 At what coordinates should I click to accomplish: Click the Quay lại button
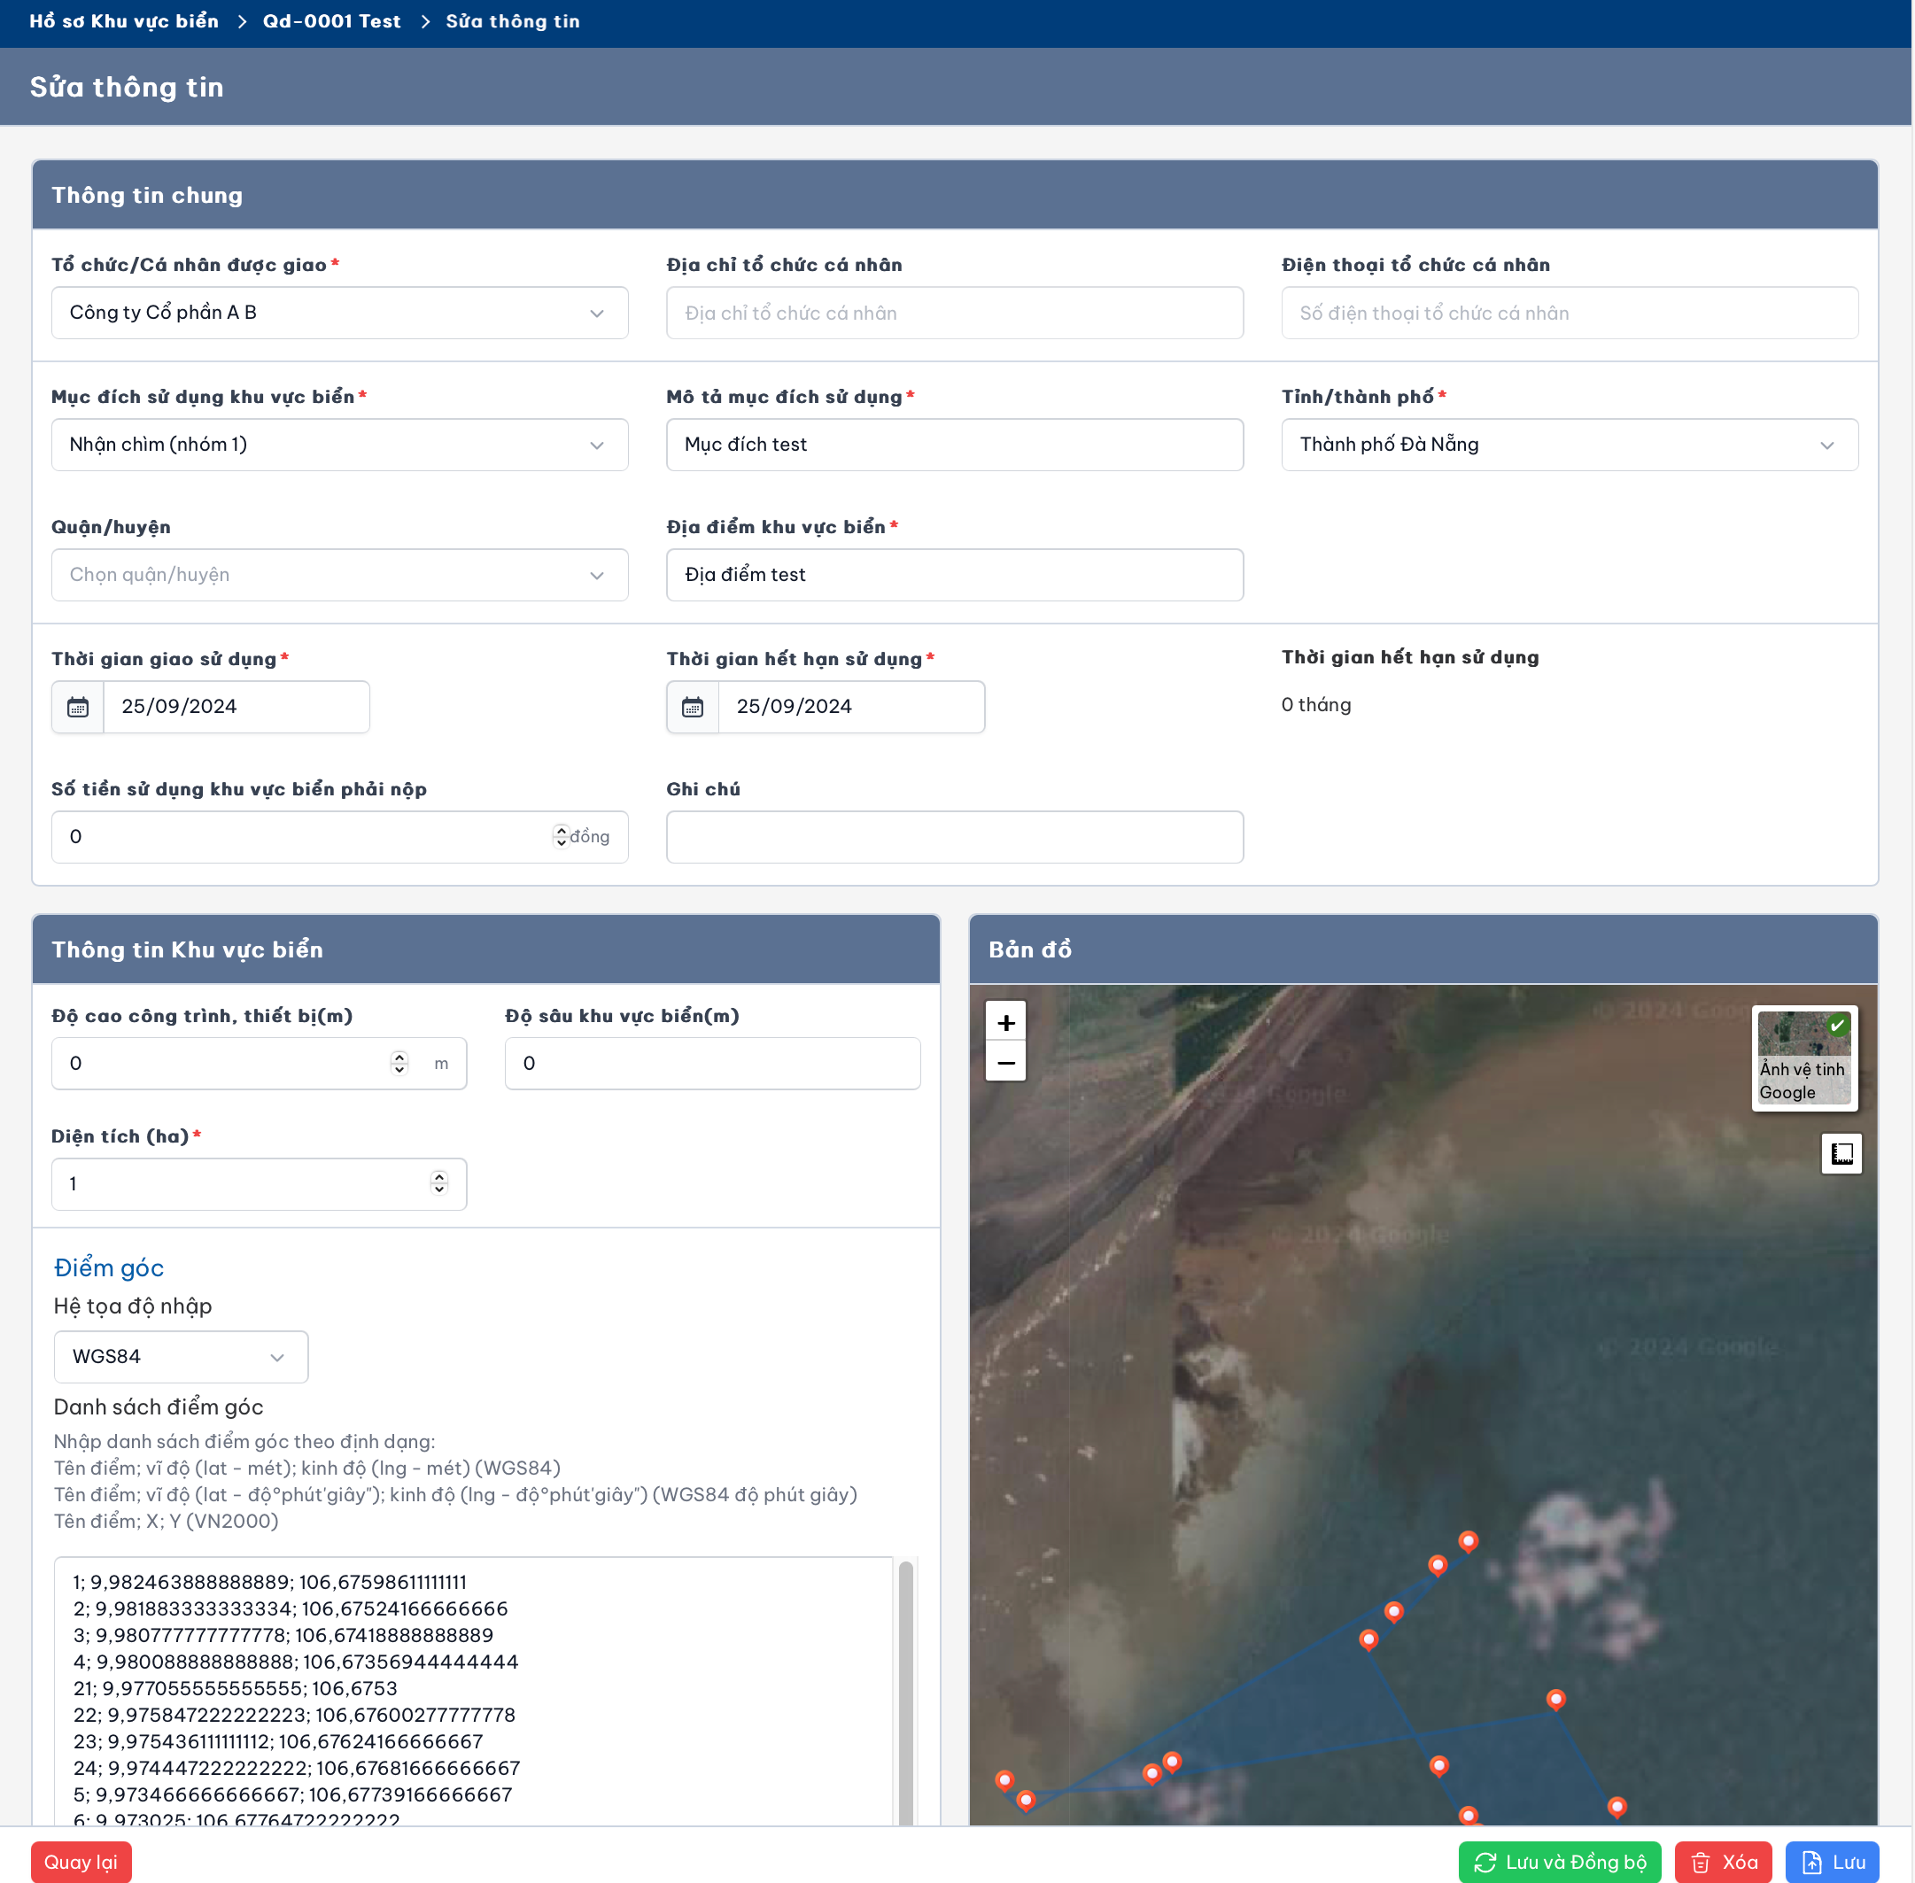80,1861
